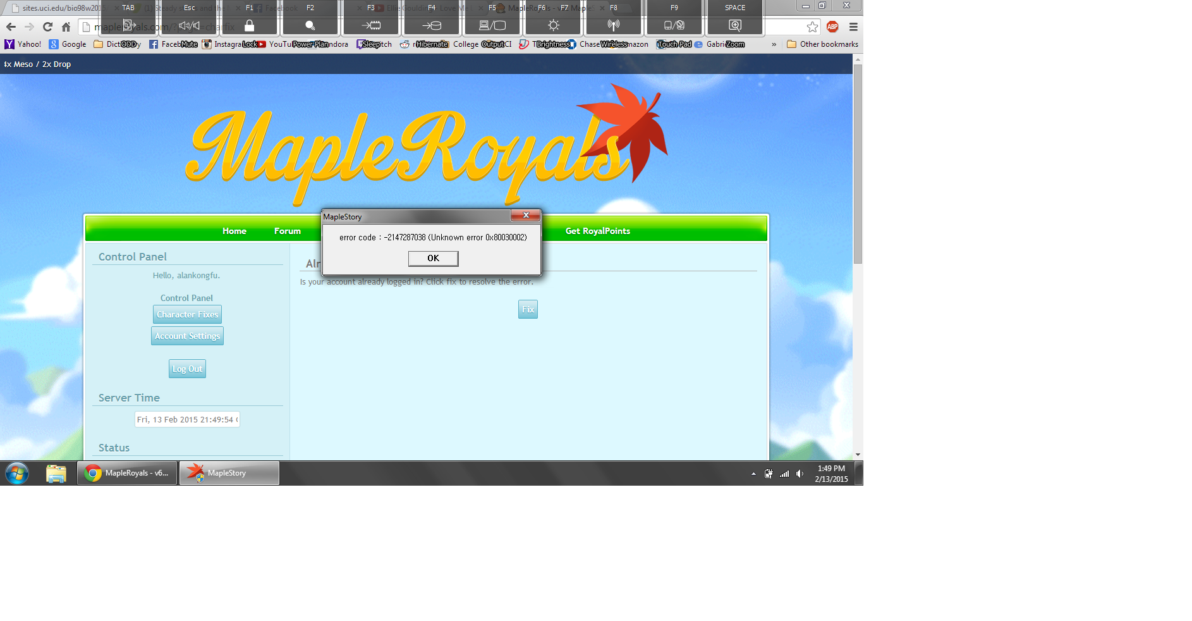Click the Fix button
This screenshot has height=621, width=1192.
pos(528,309)
